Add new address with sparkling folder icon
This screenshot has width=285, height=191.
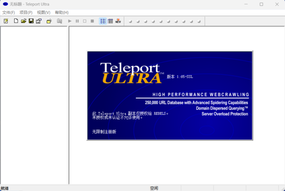(49, 21)
